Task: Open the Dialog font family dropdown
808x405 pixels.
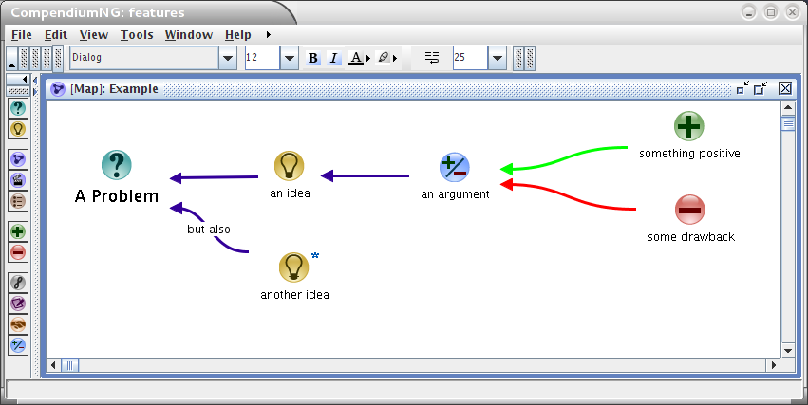Action: coord(228,58)
